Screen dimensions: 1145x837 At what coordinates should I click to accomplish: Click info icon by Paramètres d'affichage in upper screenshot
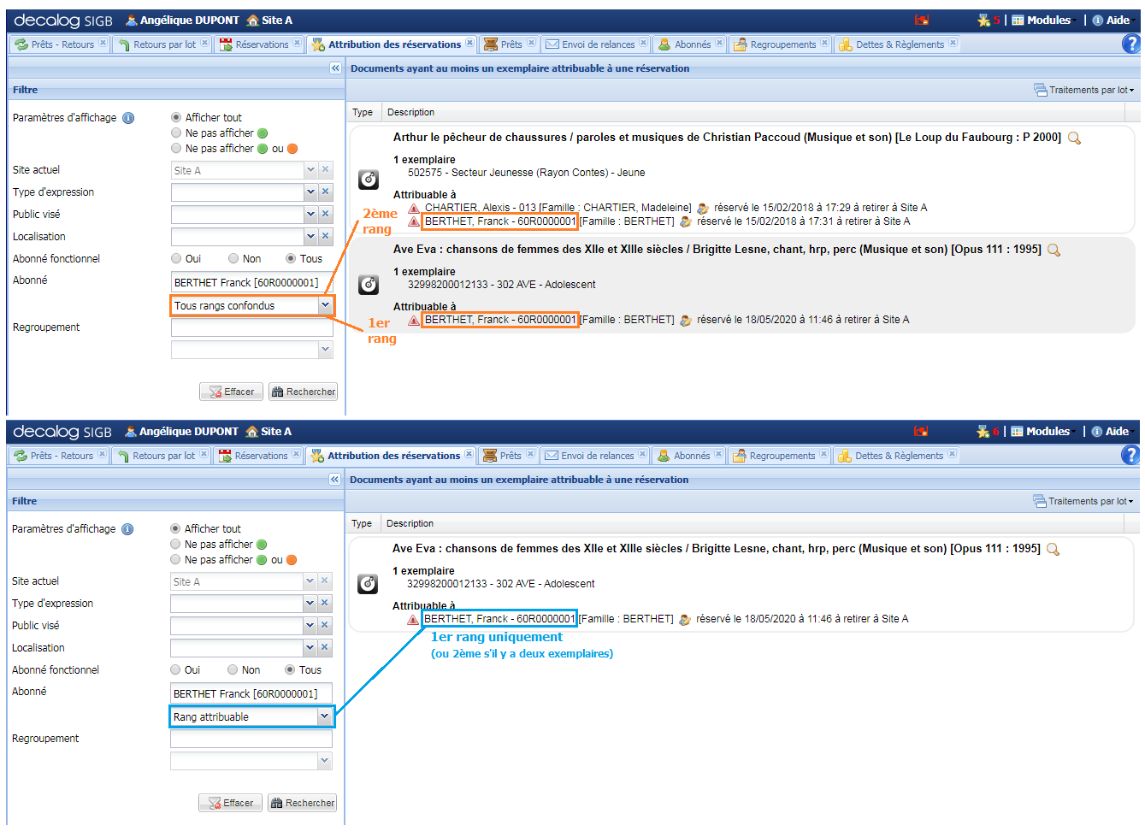128,118
